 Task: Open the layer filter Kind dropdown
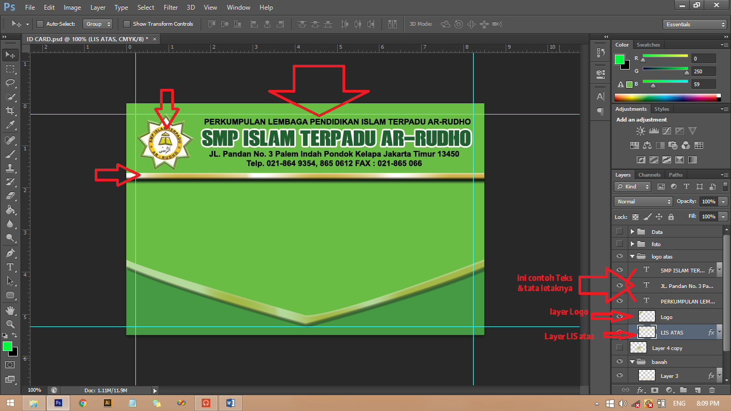tap(633, 187)
